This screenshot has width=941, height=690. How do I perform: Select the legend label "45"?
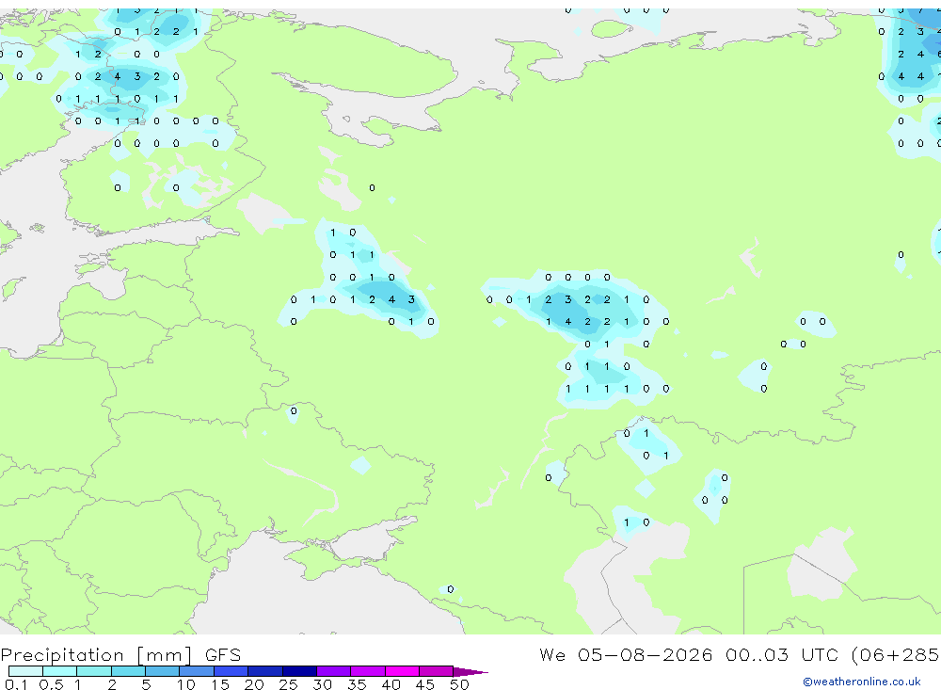click(x=425, y=684)
